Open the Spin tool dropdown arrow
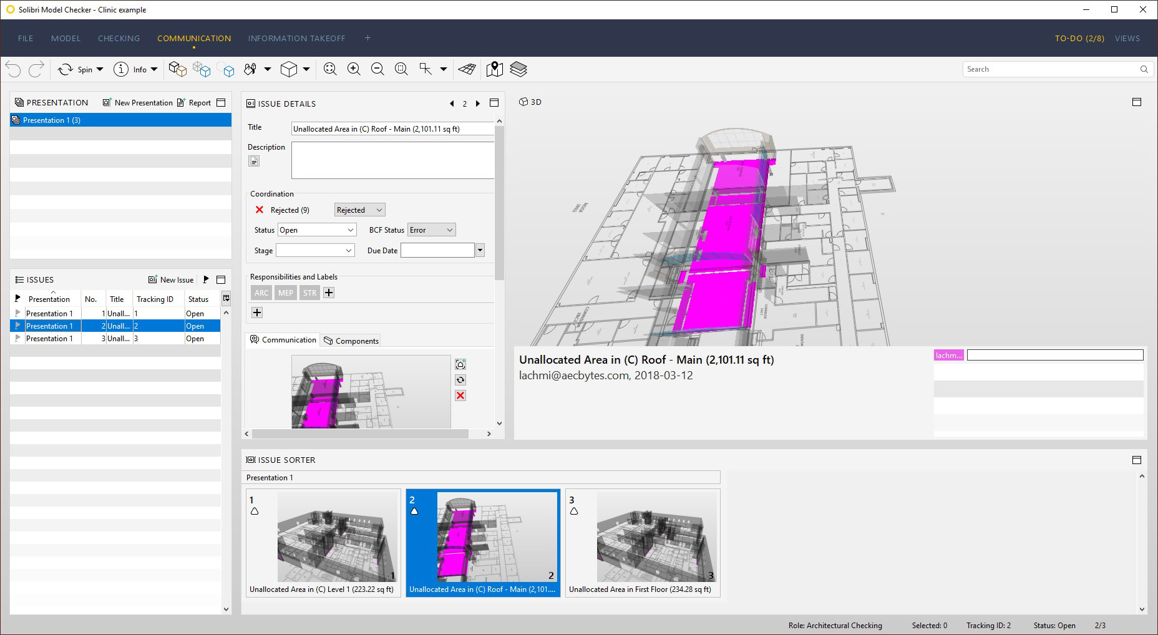This screenshot has height=635, width=1158. 100,69
